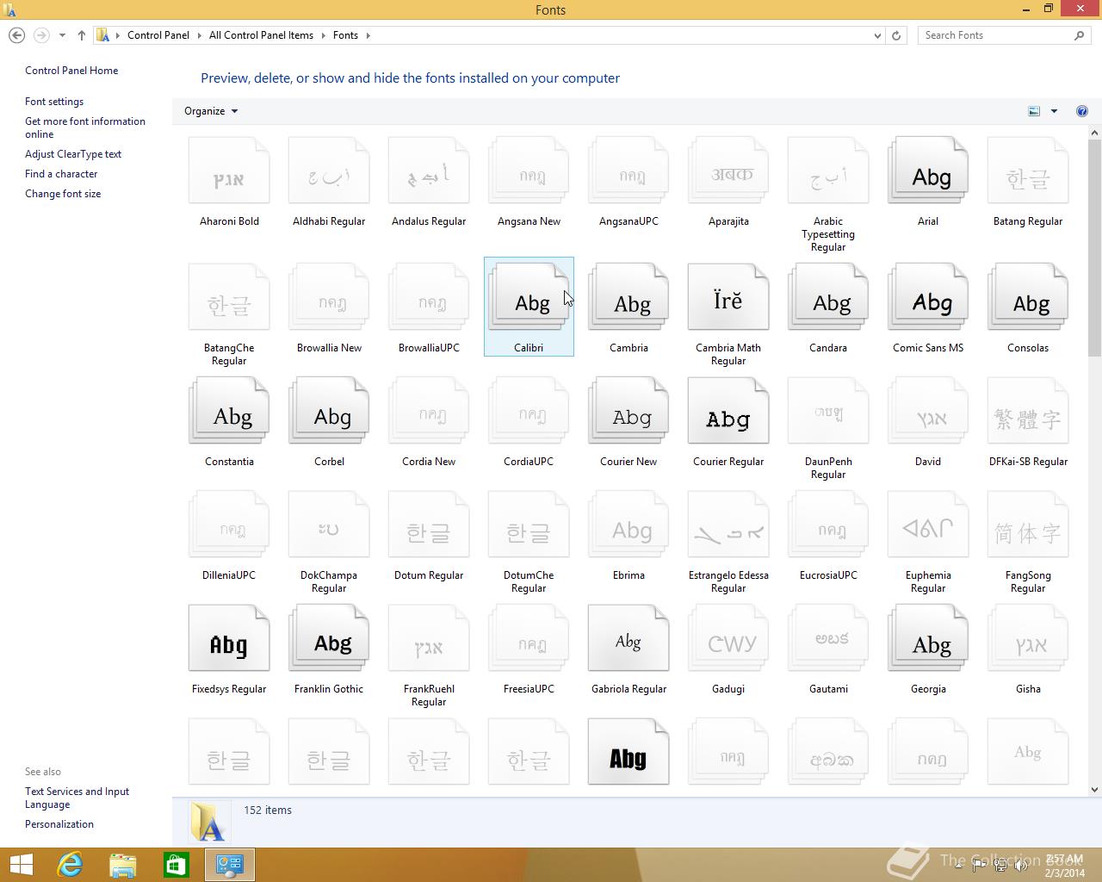Expand the view options dropdown arrow
Viewport: 1102px width, 882px height.
[1054, 111]
